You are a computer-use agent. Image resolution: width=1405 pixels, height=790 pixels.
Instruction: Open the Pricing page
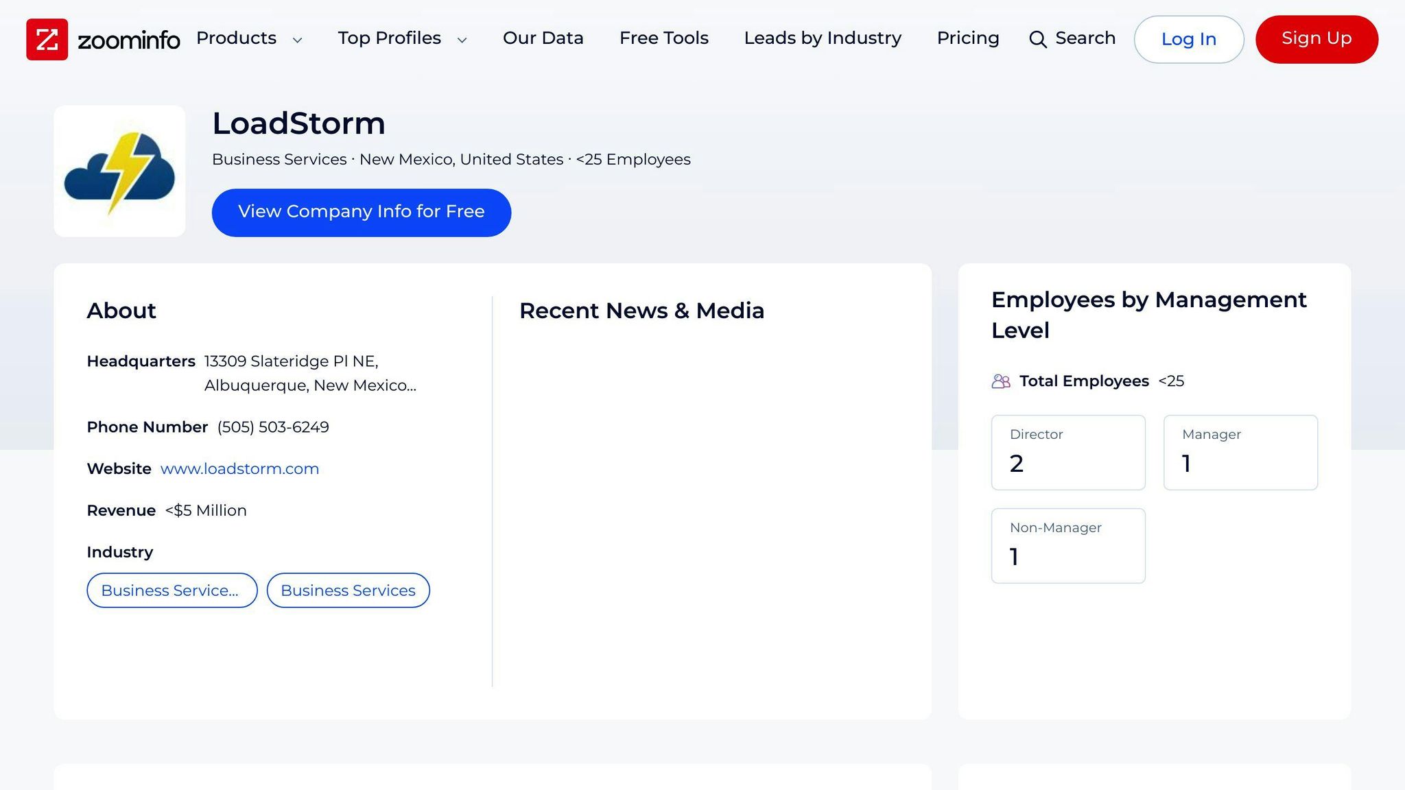(967, 38)
